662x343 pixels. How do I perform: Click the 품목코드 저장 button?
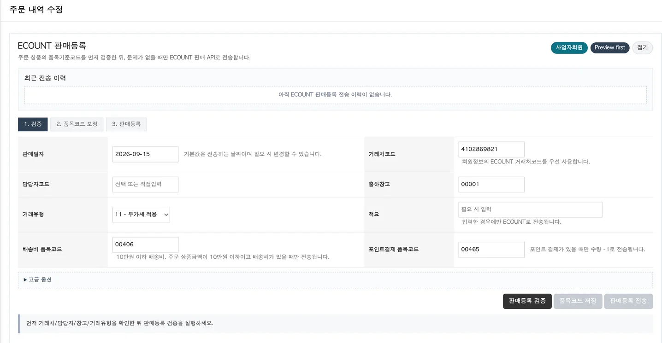click(x=578, y=301)
